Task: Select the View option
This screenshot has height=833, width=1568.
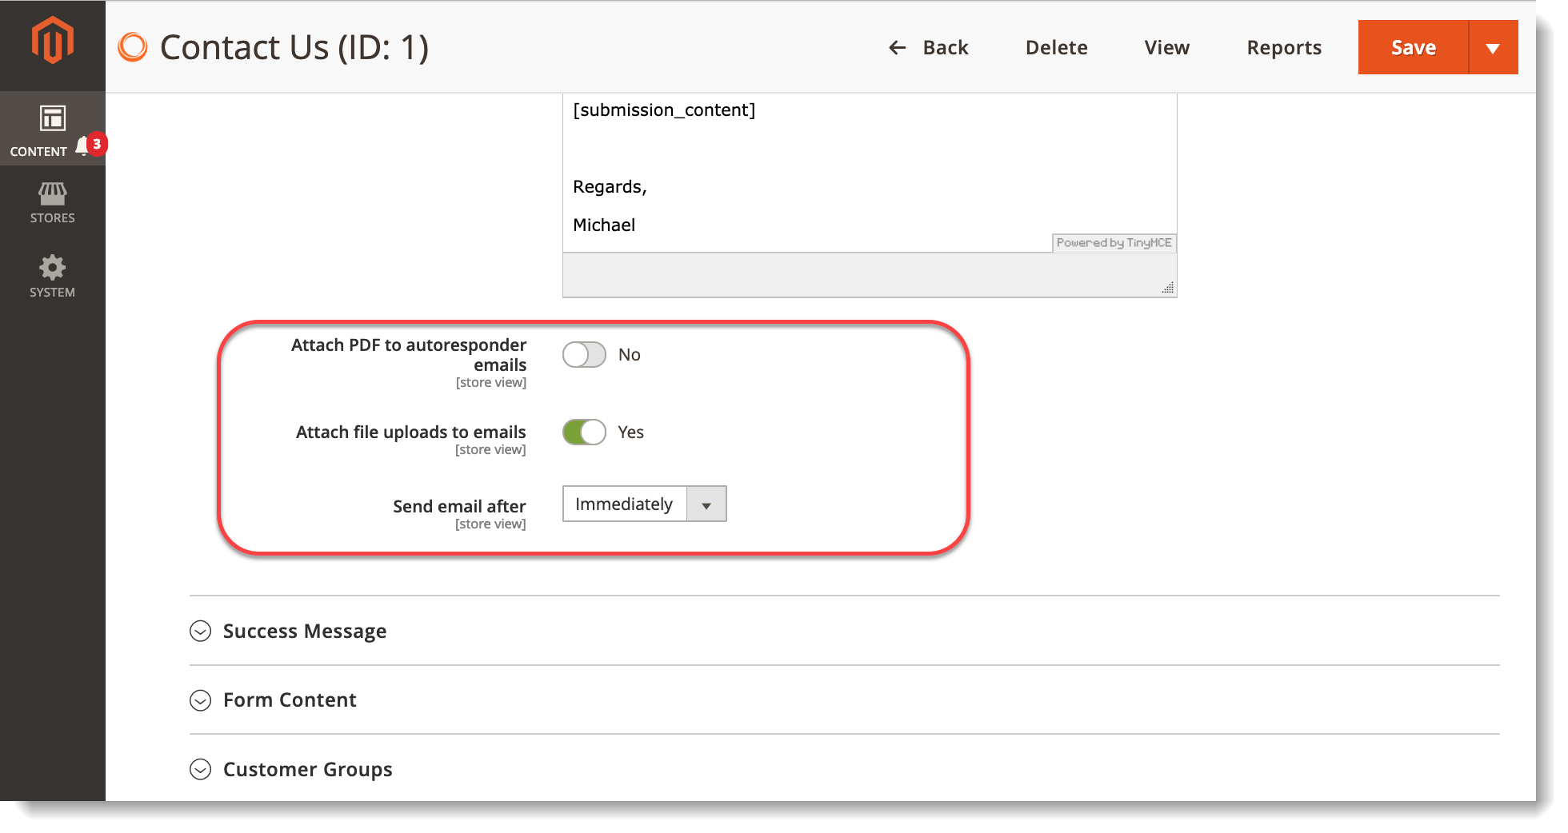Action: 1166,47
